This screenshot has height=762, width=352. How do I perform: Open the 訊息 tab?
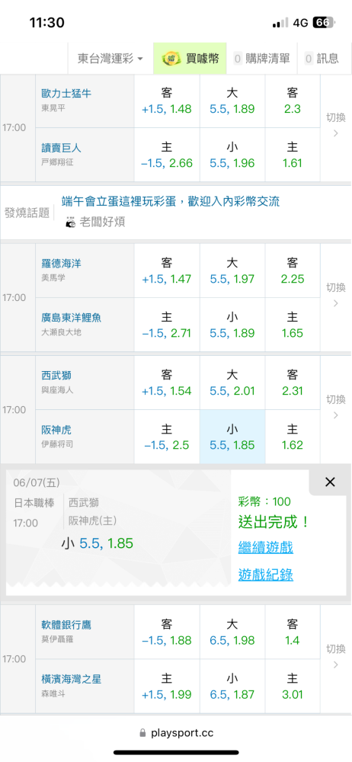click(x=322, y=59)
